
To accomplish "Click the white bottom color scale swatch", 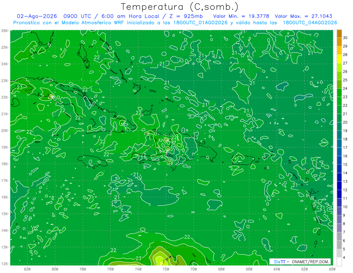I will tap(339, 262).
